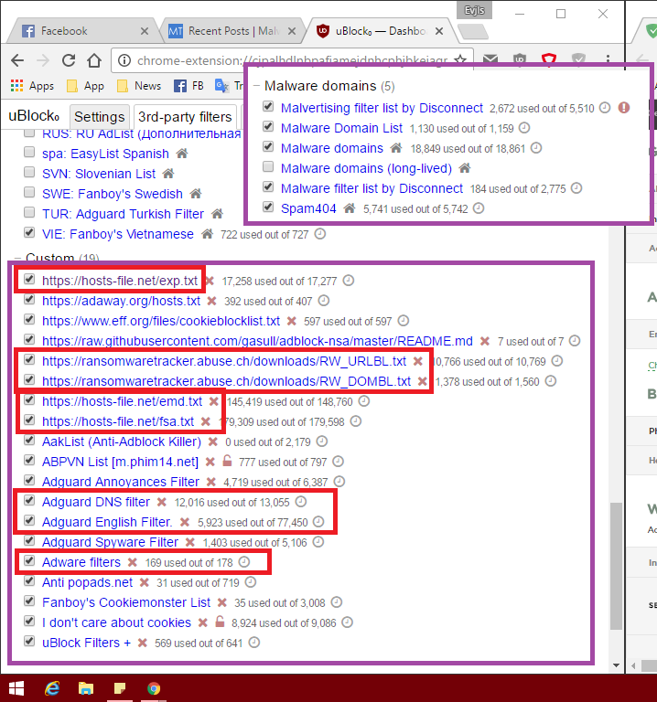Screen dimensions: 657x702
Task: Click the clock icon beside Spam404
Action: (x=479, y=208)
